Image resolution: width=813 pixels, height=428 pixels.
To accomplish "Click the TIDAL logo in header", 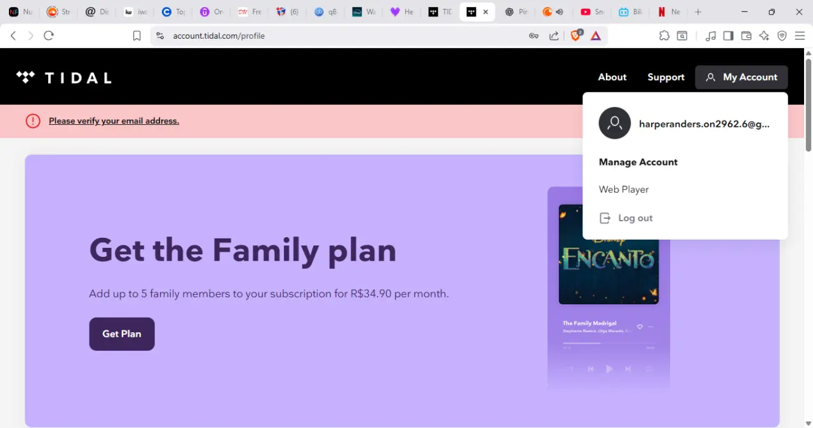I will tap(64, 77).
